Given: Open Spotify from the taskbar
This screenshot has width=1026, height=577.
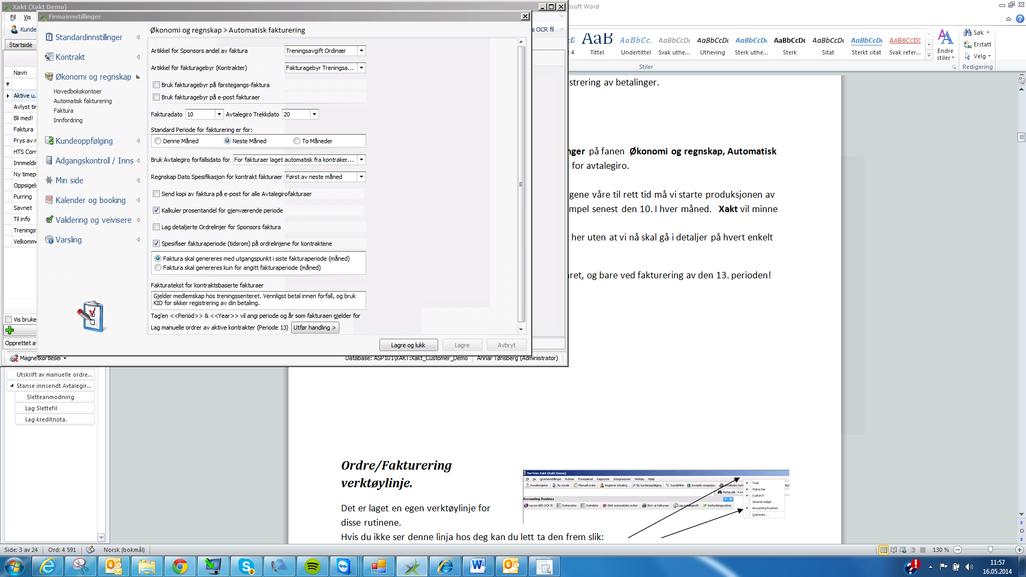Looking at the screenshot, I should point(313,566).
